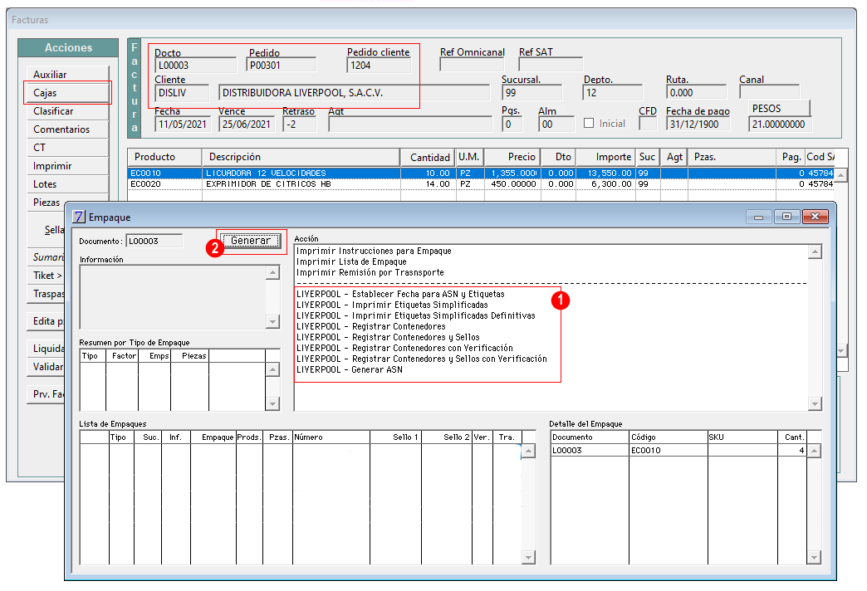867x591 pixels.
Task: Select LIVERPOOL - Registrar Contenedores y Sellos
Action: click(x=388, y=337)
